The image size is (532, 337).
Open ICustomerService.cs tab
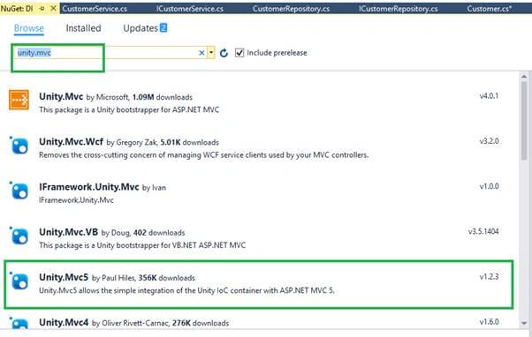tap(190, 9)
